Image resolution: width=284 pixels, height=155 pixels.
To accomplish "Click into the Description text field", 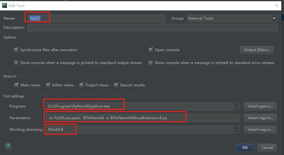I will coord(153,28).
